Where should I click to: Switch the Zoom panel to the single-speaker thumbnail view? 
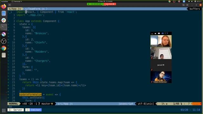point(159,33)
